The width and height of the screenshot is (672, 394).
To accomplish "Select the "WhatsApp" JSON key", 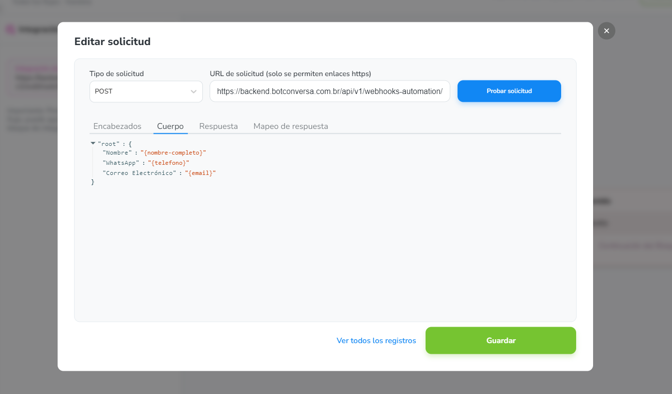I will click(x=121, y=163).
